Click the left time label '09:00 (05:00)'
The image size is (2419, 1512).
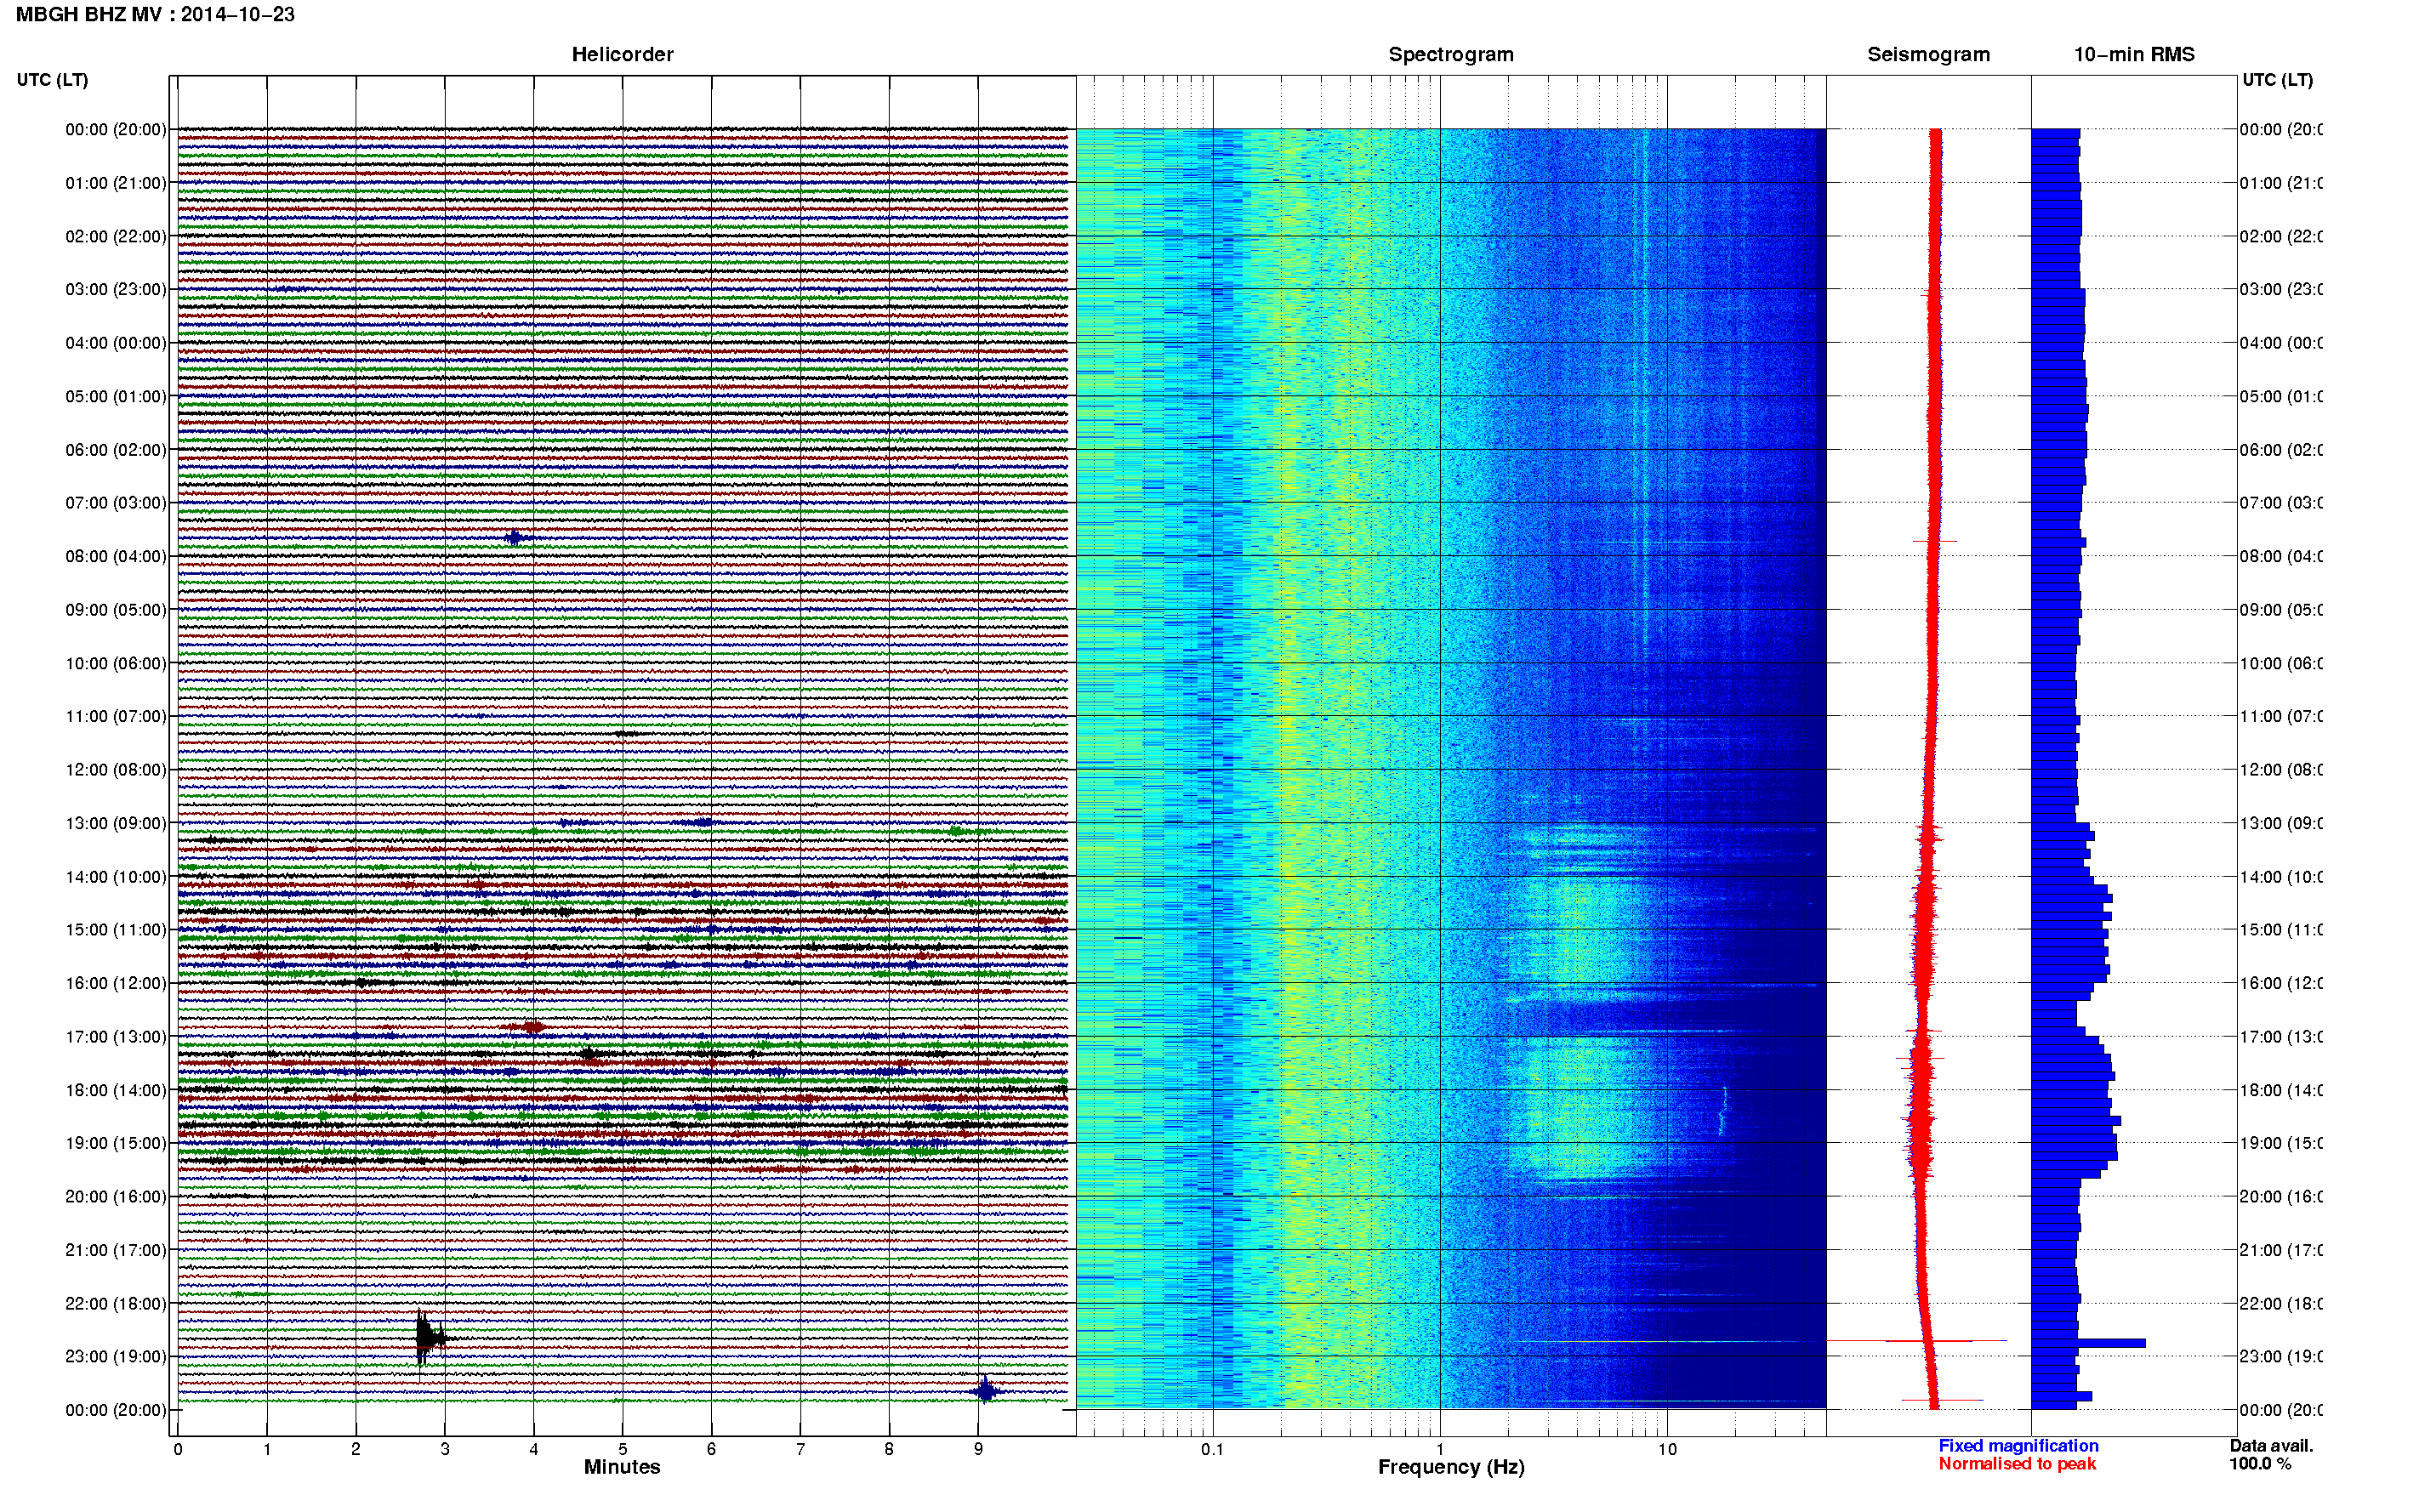[x=116, y=610]
